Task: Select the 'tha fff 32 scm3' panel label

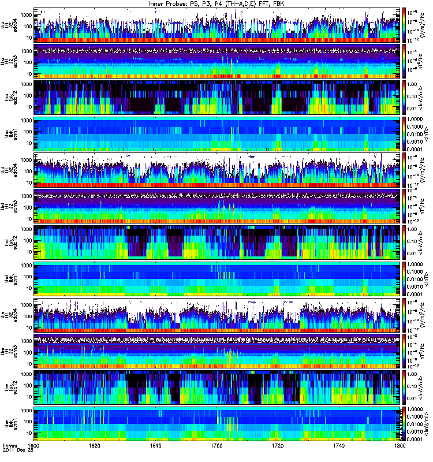Action: (9, 61)
